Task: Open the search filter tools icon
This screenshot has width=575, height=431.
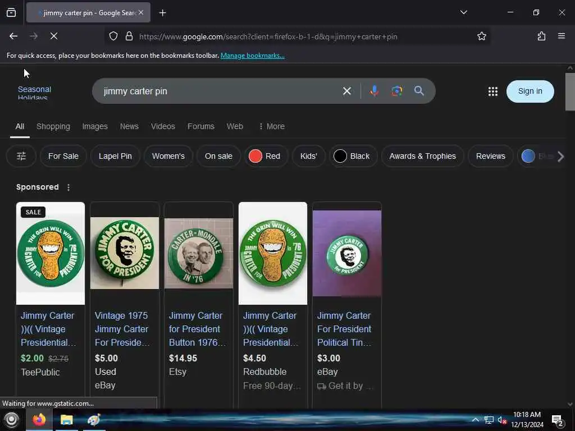Action: click(21, 156)
